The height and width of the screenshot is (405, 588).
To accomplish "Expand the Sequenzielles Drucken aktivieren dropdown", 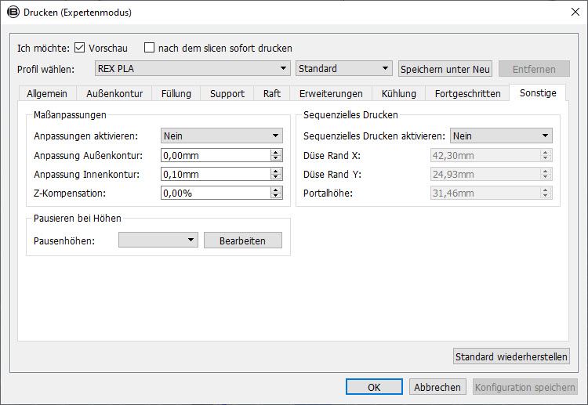I will (502, 136).
